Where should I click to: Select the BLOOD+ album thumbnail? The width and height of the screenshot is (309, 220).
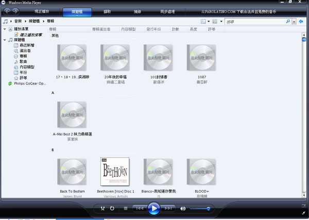click(x=201, y=172)
